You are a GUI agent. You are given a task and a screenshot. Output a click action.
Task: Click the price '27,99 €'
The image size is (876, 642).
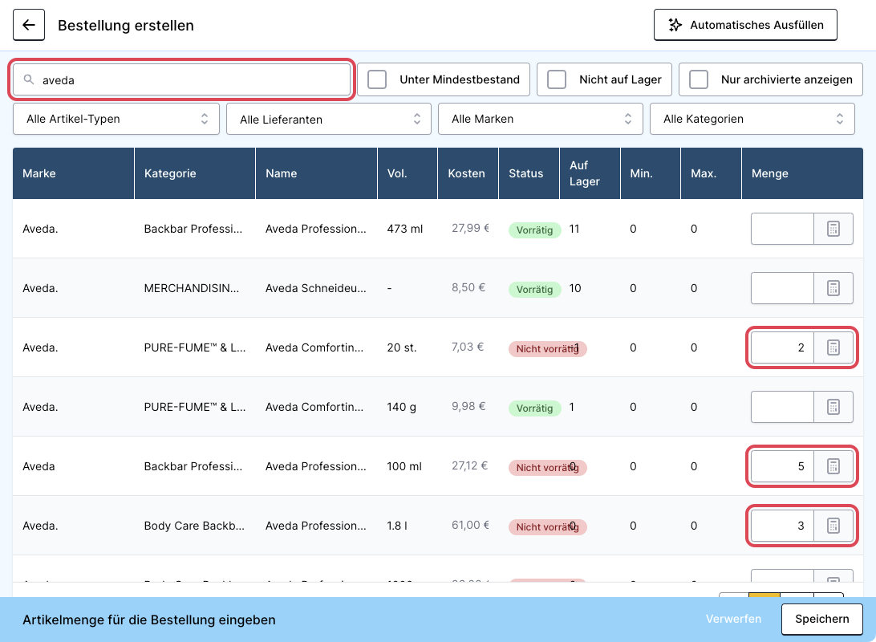click(x=470, y=228)
